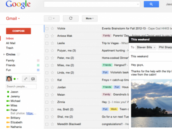Open the Trash folder
Viewport: 172px width, 129px height.
coord(10,48)
